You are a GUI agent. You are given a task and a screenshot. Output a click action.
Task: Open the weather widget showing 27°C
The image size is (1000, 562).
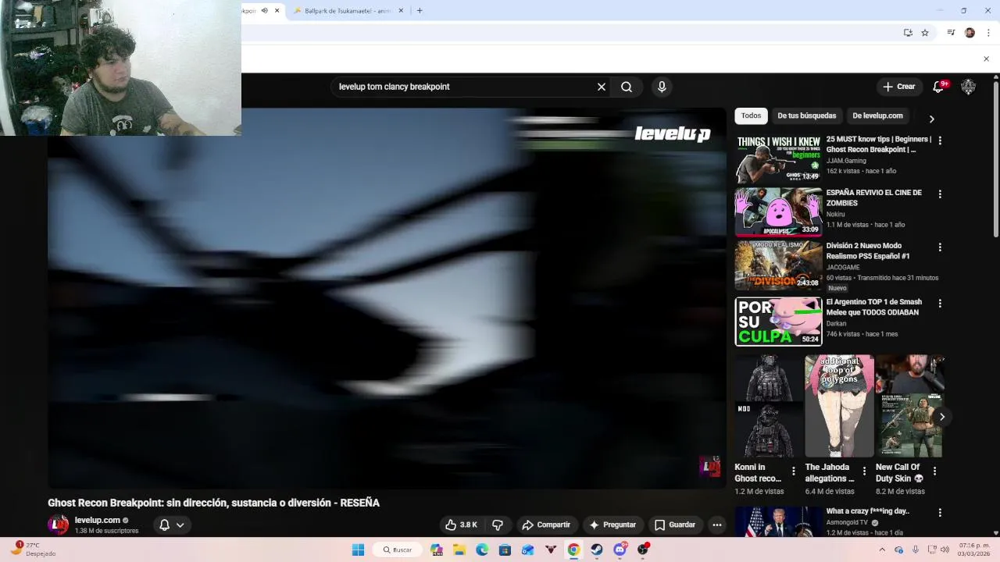pyautogui.click(x=35, y=550)
